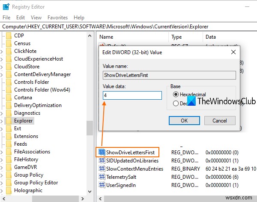The image size is (257, 202).
Task: Cancel the Edit DWORD dialog
Action: (x=220, y=121)
